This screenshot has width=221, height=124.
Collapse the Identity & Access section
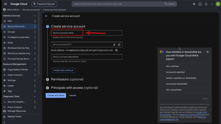click(35, 16)
